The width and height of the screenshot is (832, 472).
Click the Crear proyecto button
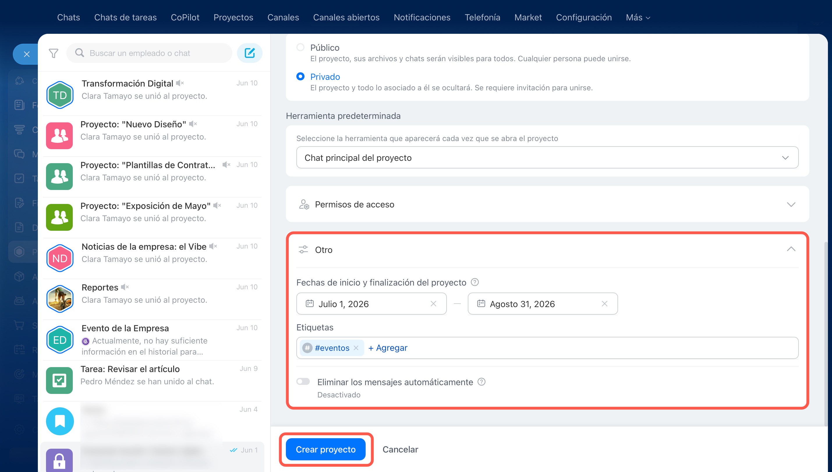325,449
